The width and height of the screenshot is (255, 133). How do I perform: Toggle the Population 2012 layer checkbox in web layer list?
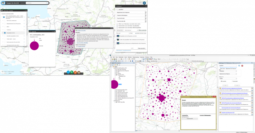point(5,33)
